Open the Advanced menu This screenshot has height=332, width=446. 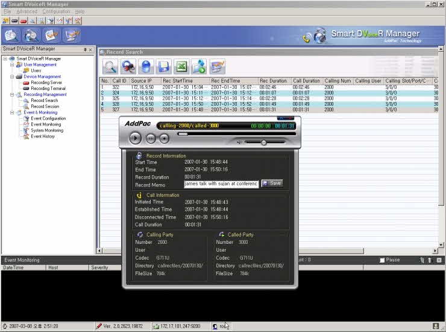[27, 11]
